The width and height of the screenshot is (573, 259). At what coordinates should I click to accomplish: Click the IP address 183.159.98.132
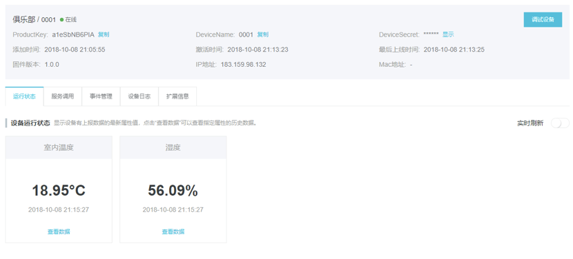pos(244,65)
